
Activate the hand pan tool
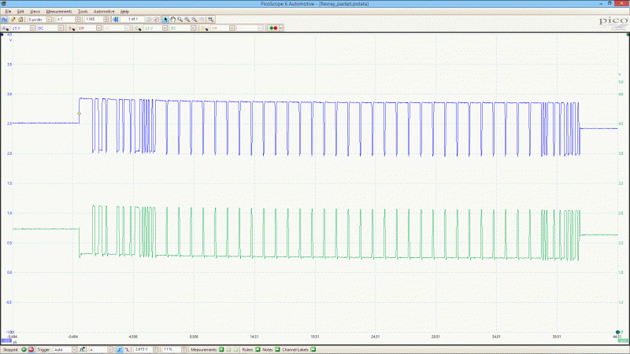click(174, 19)
